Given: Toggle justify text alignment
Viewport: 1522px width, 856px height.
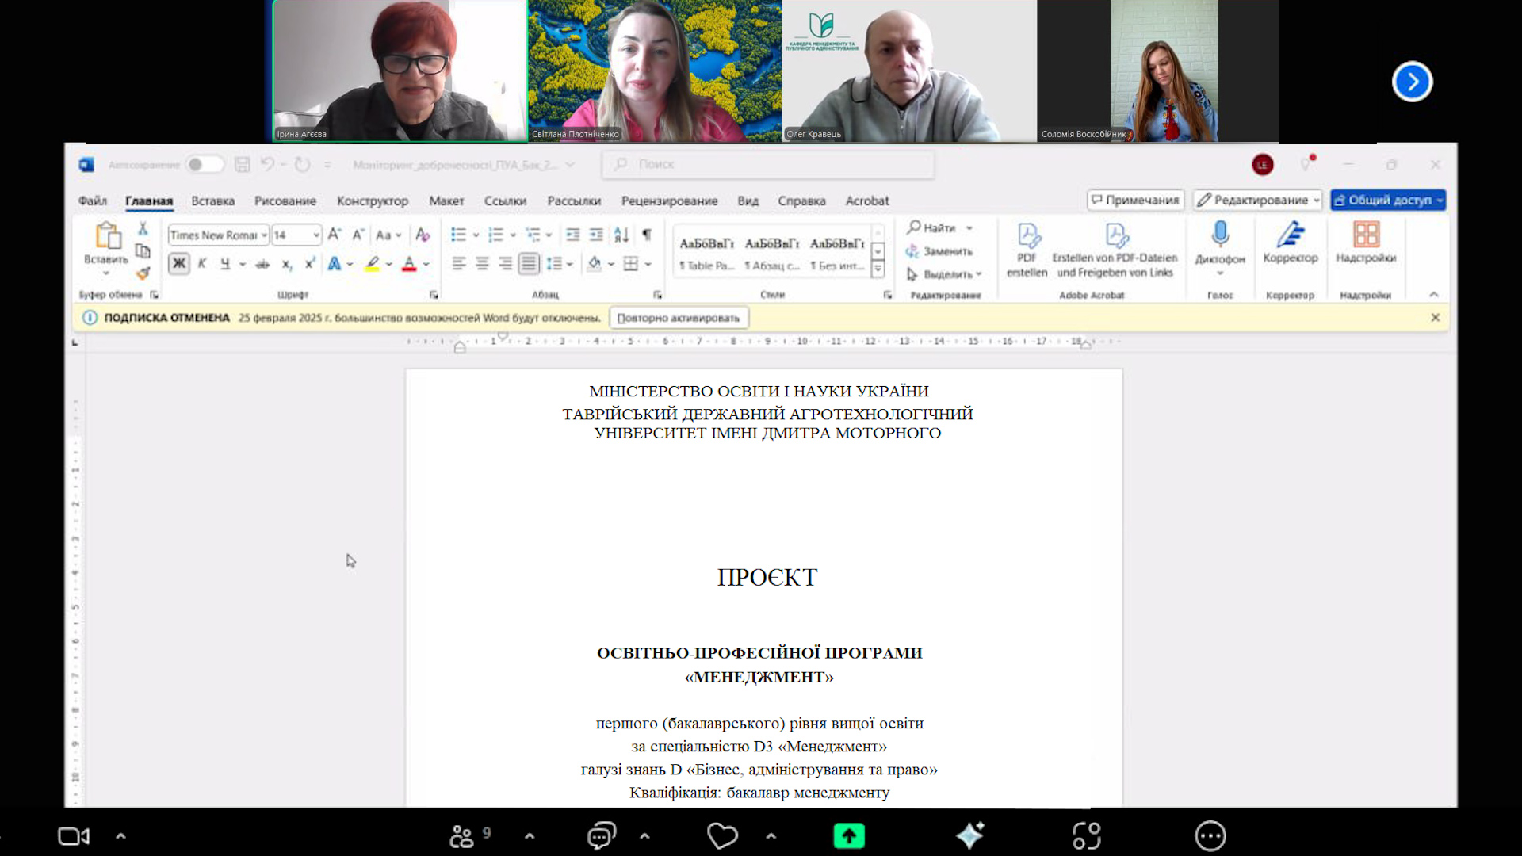Looking at the screenshot, I should [x=529, y=264].
